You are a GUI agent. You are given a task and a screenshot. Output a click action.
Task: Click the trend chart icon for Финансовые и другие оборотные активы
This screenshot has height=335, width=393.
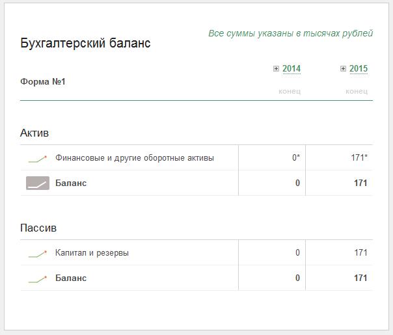tap(38, 158)
